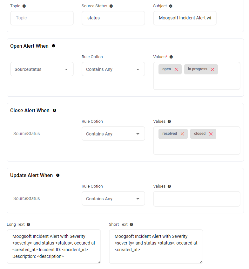Expand Rule Option dropdown under Close Alert When
The image size is (249, 269).
coord(113,134)
